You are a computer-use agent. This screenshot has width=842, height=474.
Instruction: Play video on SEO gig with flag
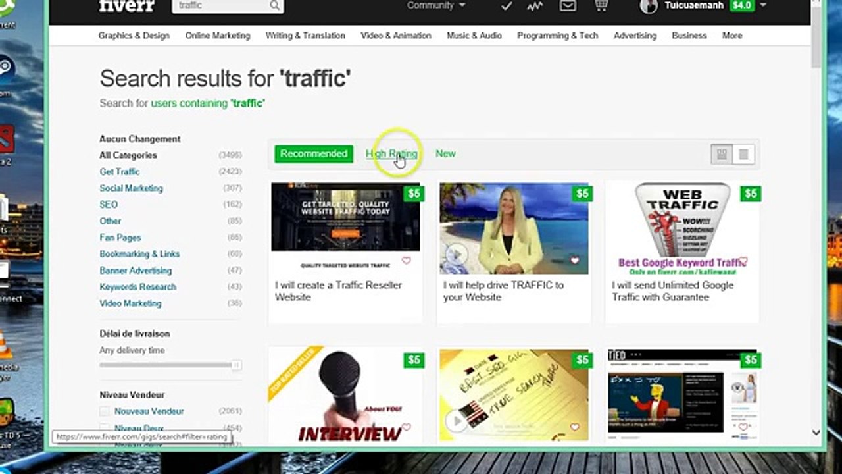pos(456,421)
